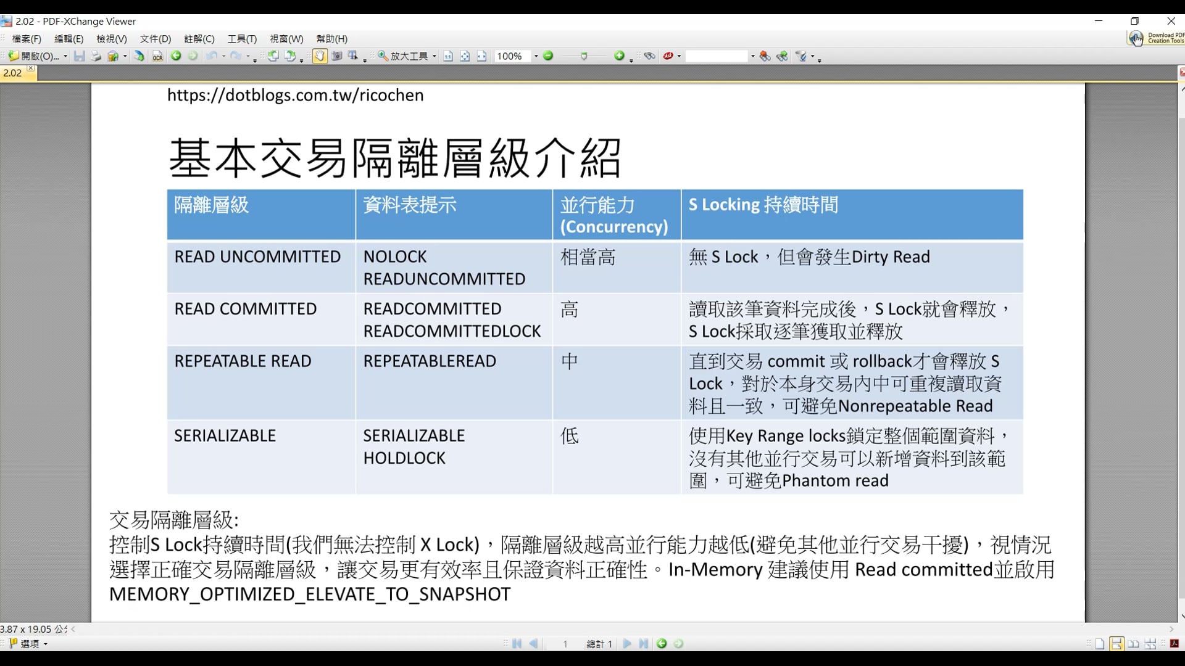Viewport: 1185px width, 666px height.
Task: Adjust the zoom slider handle
Action: tap(584, 56)
